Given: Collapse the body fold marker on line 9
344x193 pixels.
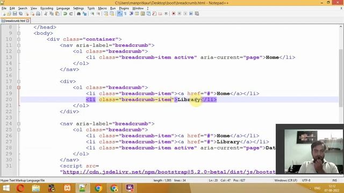Looking at the screenshot, I should [x=19, y=33].
